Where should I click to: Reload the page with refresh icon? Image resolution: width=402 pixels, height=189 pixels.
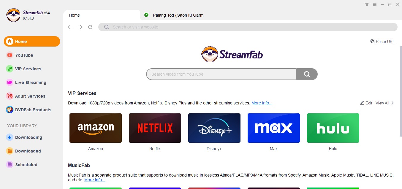(x=90, y=27)
